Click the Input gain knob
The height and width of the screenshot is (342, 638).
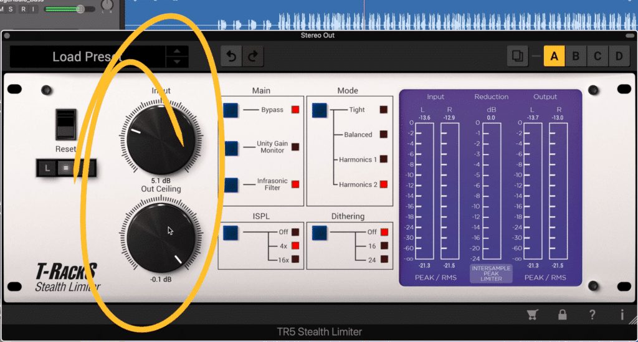161,140
